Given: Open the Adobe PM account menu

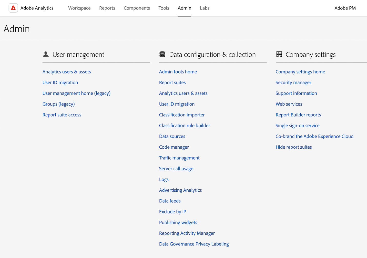Looking at the screenshot, I should (x=345, y=8).
